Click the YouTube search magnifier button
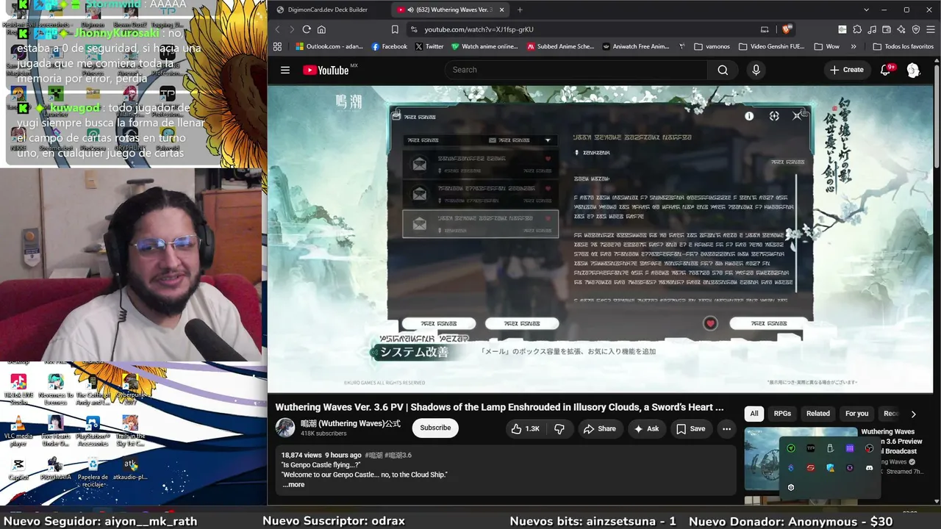This screenshot has height=529, width=941. point(723,70)
